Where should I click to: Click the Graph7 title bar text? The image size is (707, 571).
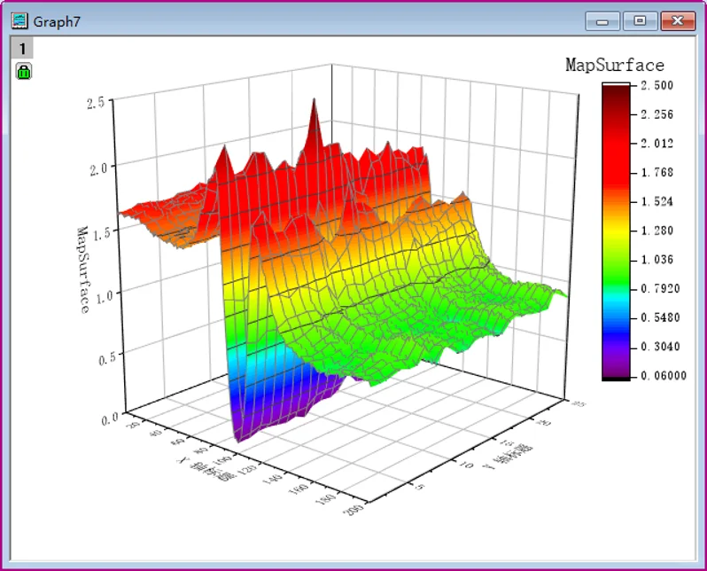pos(57,21)
